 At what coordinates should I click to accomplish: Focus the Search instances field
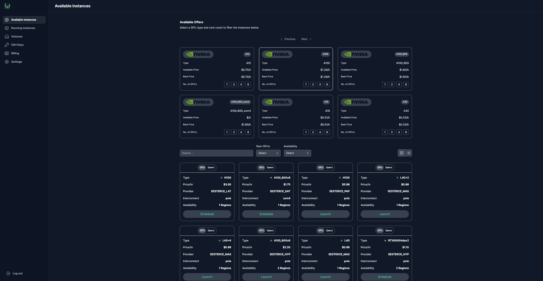(x=217, y=153)
